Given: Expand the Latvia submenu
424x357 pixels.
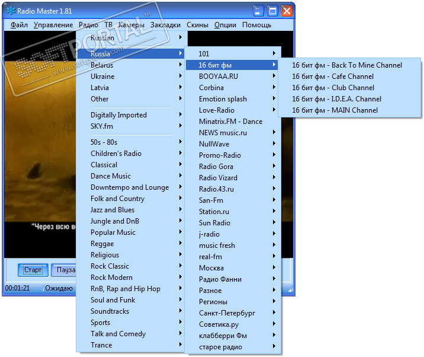Looking at the screenshot, I should coord(131,88).
